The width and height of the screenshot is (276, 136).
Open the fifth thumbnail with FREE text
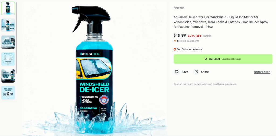8,76
